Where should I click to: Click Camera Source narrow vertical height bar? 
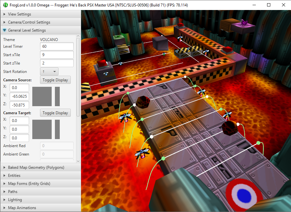(x=57, y=96)
